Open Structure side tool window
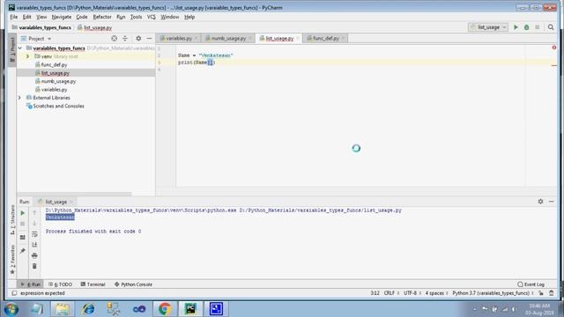The height and width of the screenshot is (317, 564). [x=12, y=219]
